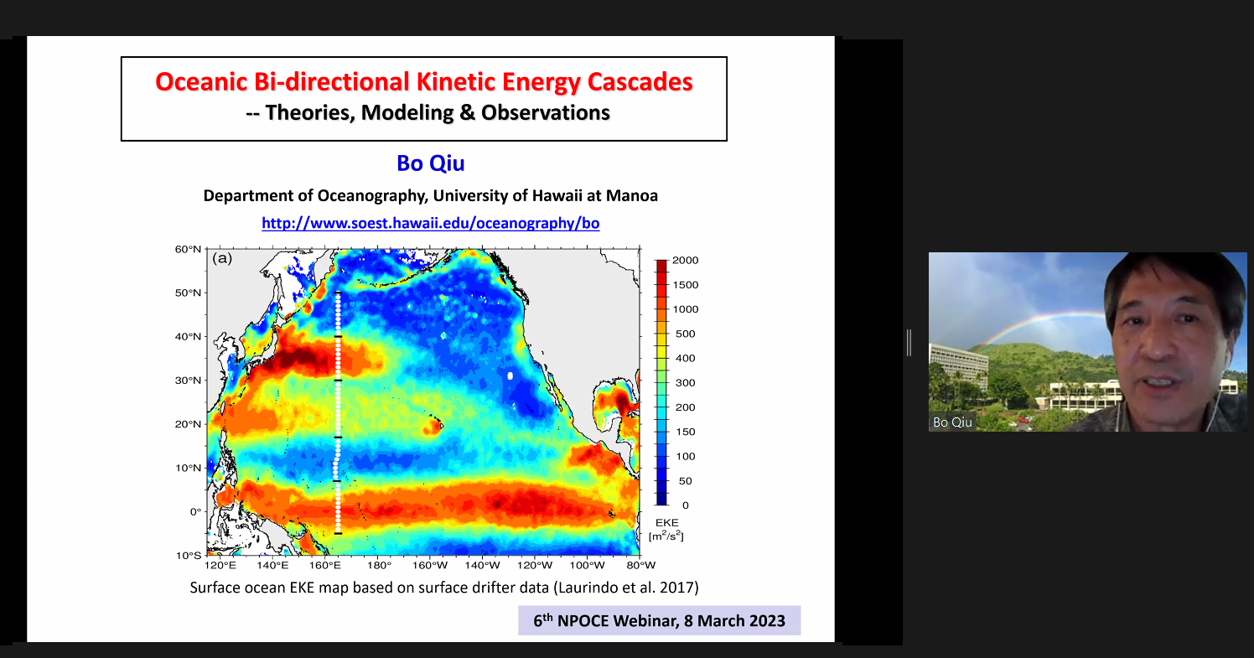
Task: Click the small orange eddy spot near Hawaii
Action: pyautogui.click(x=433, y=427)
